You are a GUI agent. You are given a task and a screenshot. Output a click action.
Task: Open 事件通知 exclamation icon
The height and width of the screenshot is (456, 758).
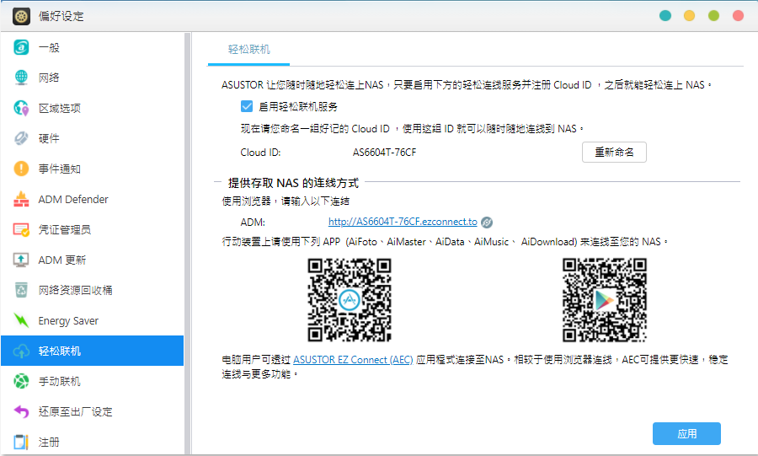point(21,169)
